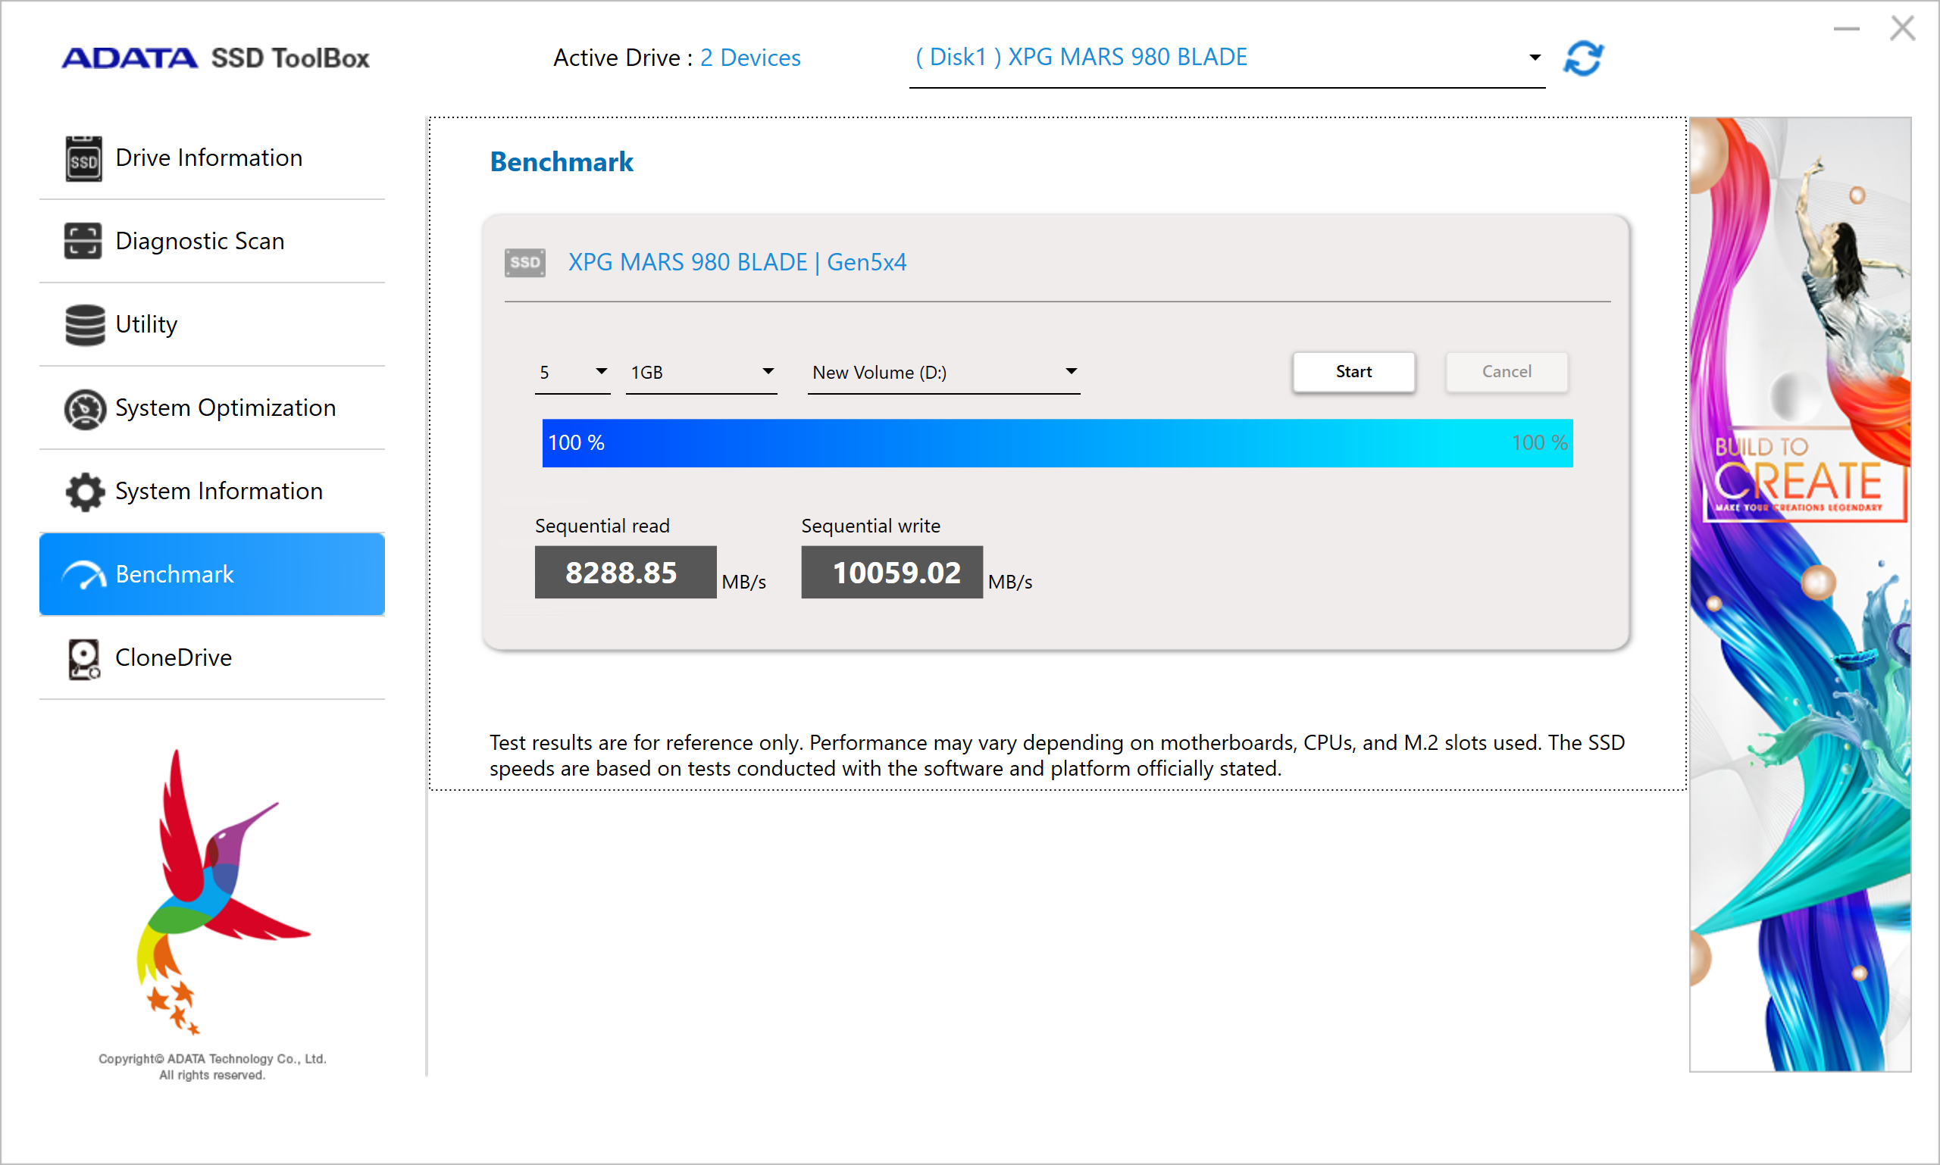Select the CloneDrive menu item
1940x1165 pixels.
click(212, 657)
